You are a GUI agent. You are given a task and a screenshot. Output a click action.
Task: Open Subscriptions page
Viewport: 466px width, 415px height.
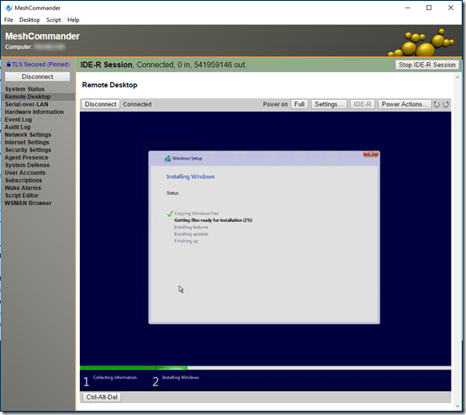(x=24, y=180)
